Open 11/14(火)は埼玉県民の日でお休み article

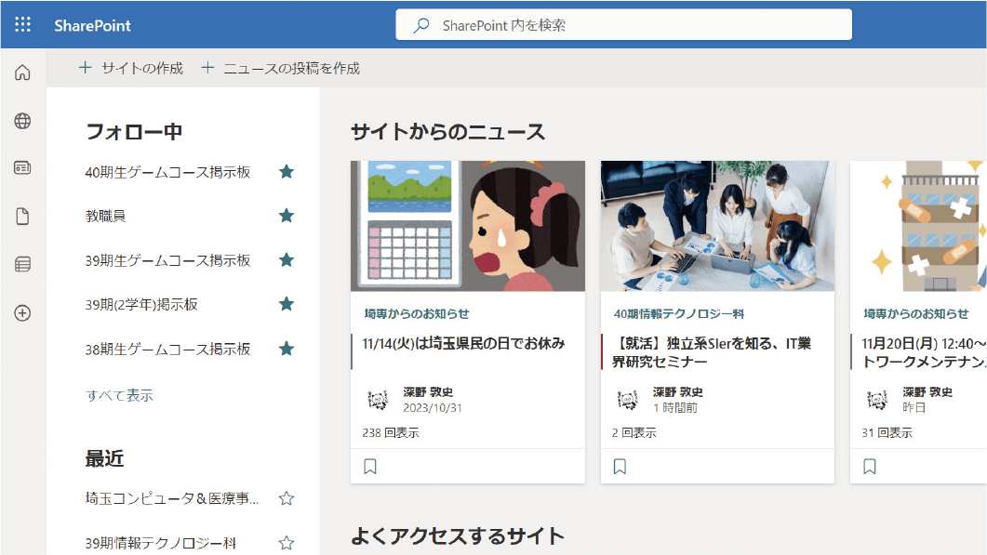pos(464,344)
